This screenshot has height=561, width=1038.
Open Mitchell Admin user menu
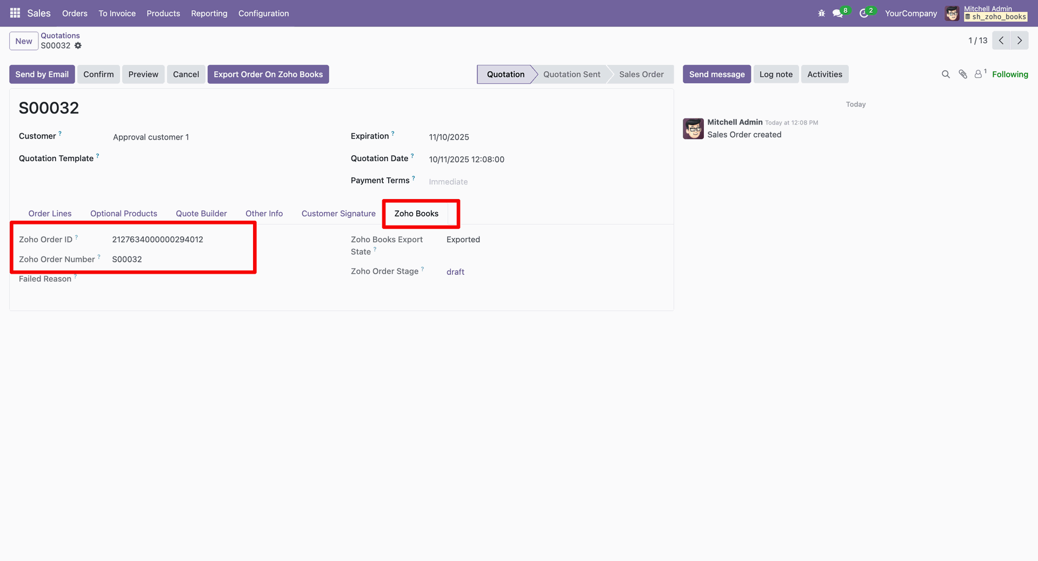[987, 13]
